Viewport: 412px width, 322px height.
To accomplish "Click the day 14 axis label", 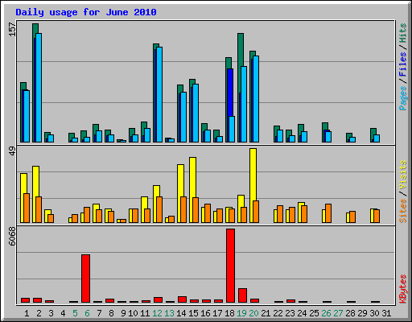I will [181, 313].
